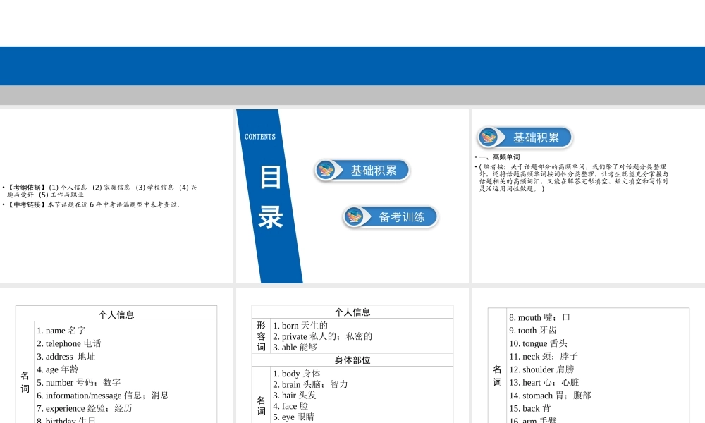Click the row 1. born 天生的

[x=300, y=326]
